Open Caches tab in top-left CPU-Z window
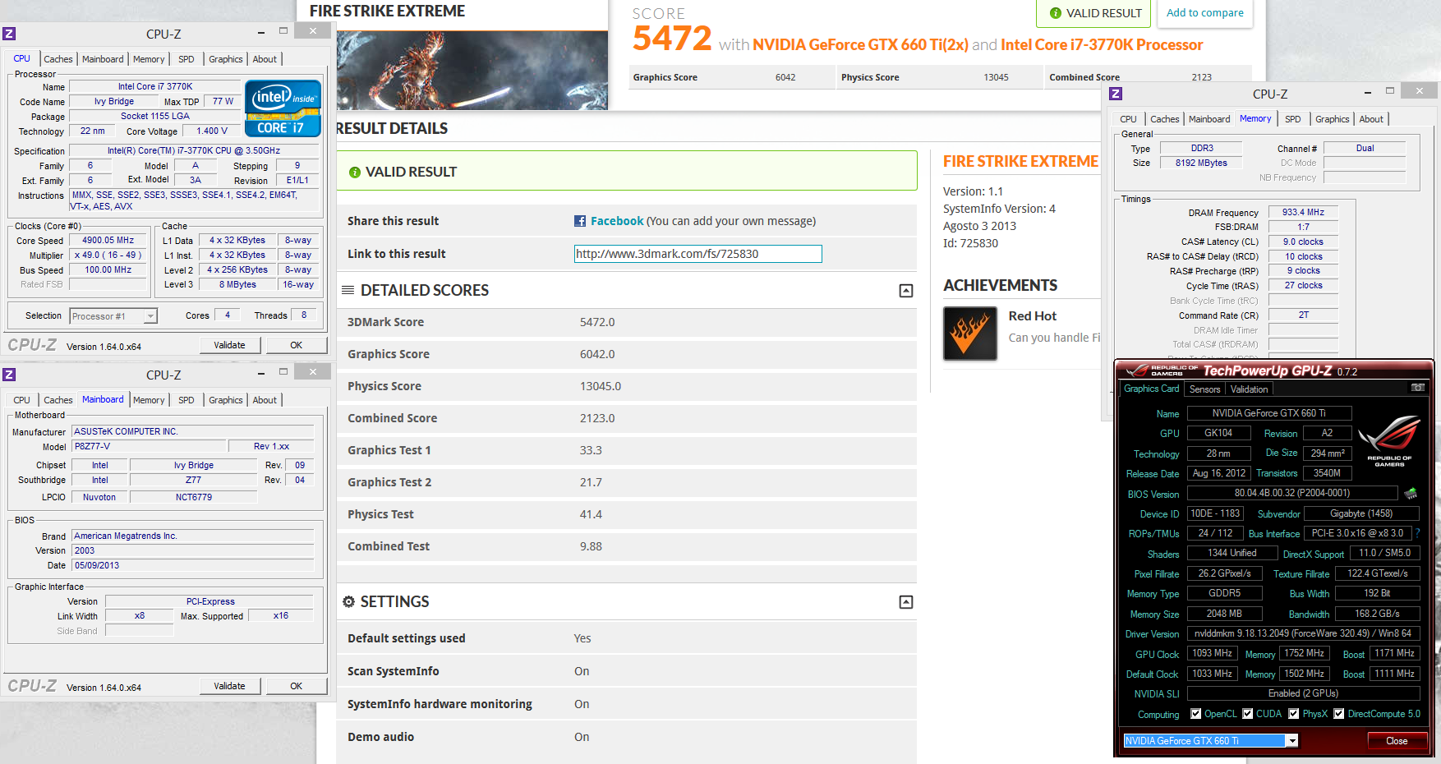Viewport: 1441px width, 764px height. tap(58, 59)
